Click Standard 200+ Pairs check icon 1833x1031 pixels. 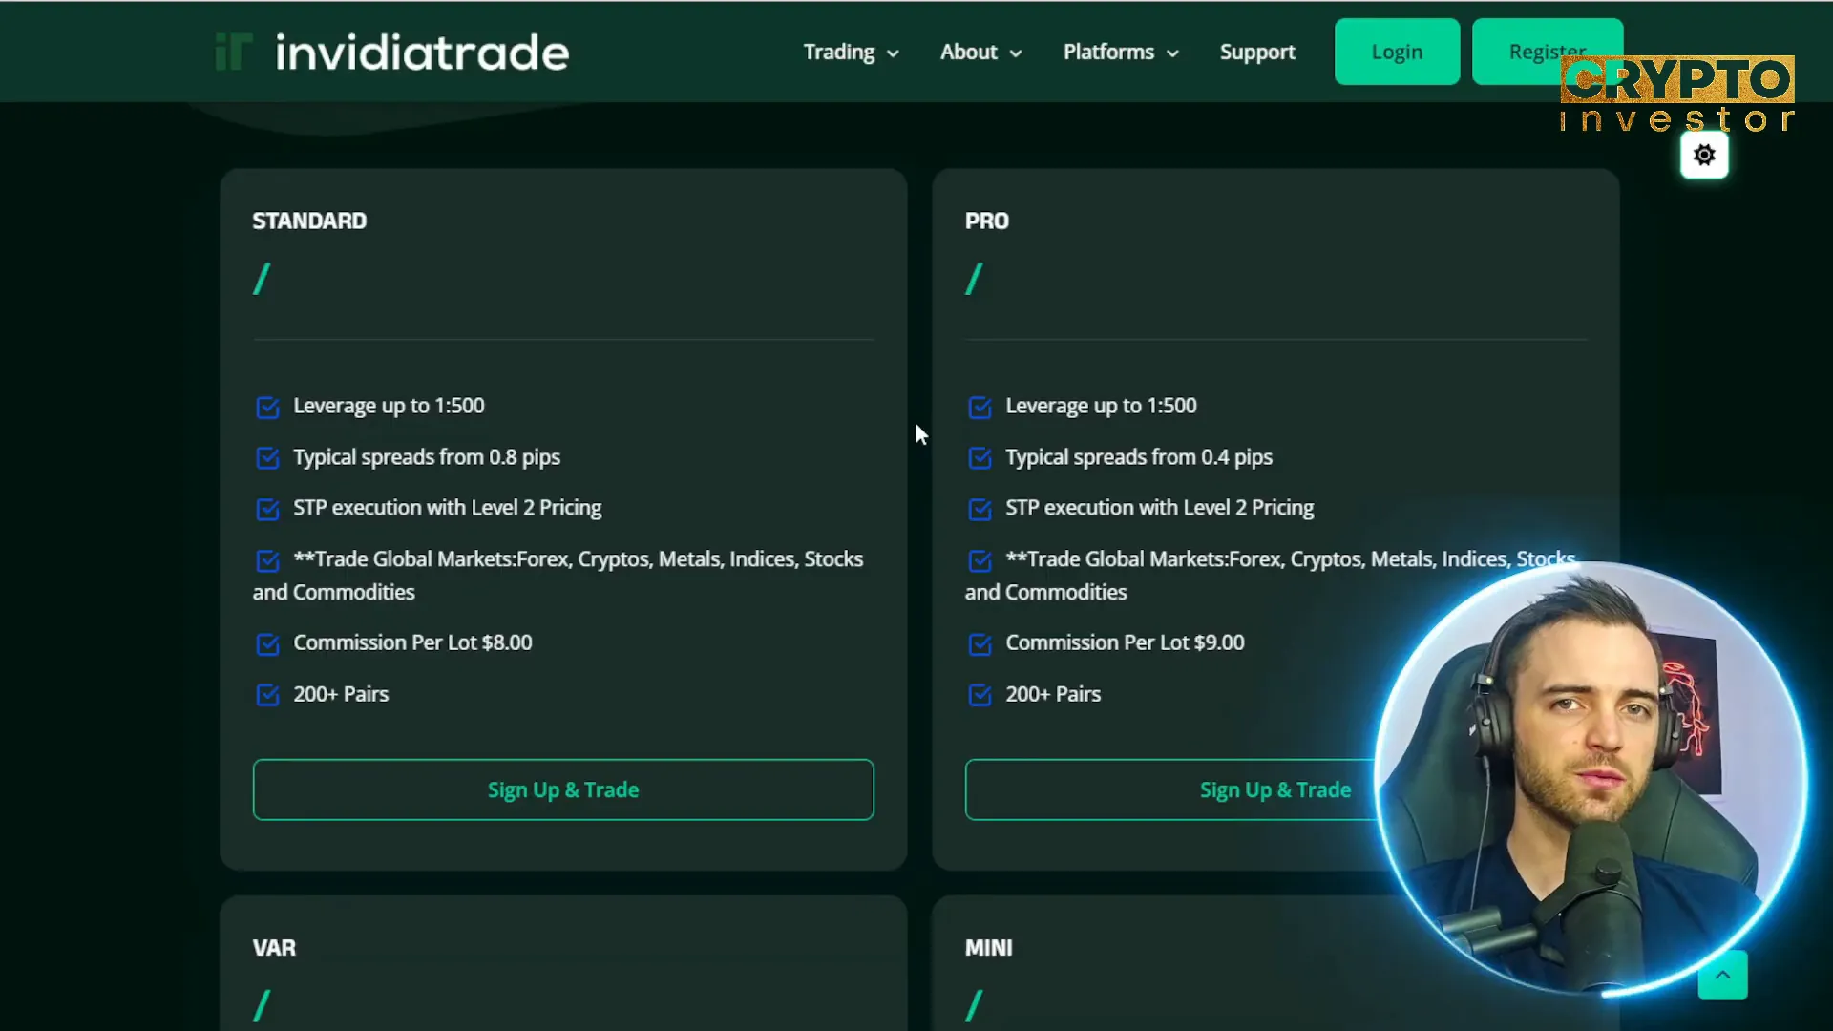pyautogui.click(x=267, y=694)
